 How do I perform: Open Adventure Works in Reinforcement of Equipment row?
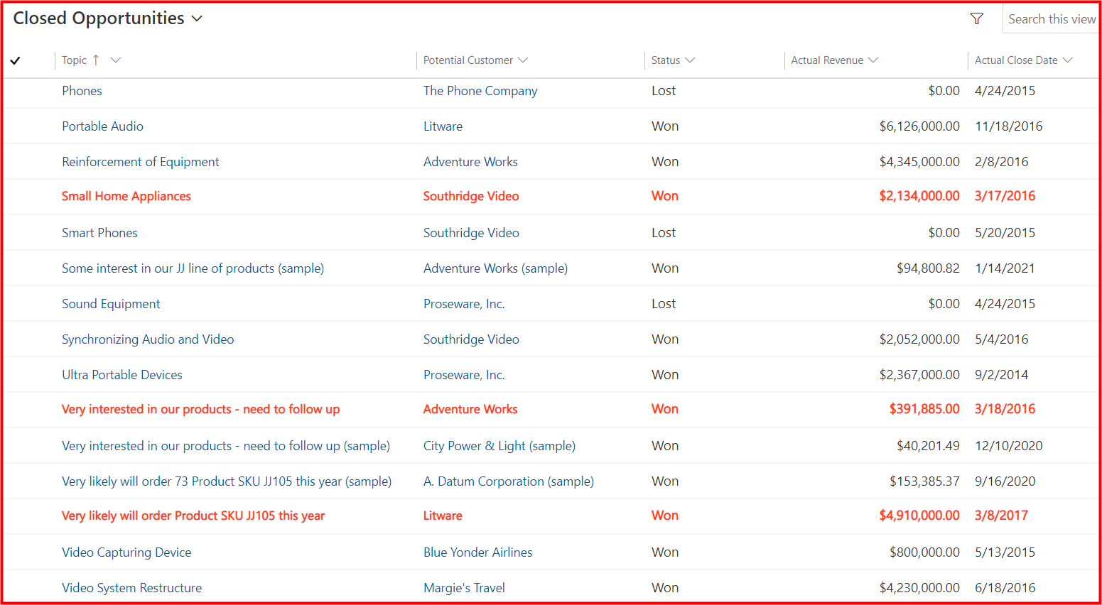(x=470, y=162)
